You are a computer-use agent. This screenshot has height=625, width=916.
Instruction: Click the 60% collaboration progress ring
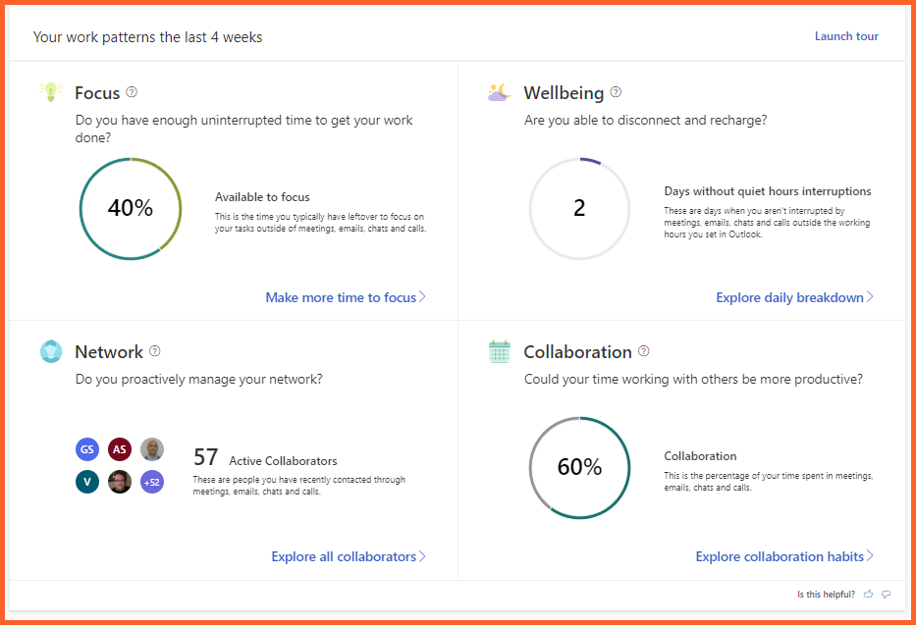(x=579, y=467)
